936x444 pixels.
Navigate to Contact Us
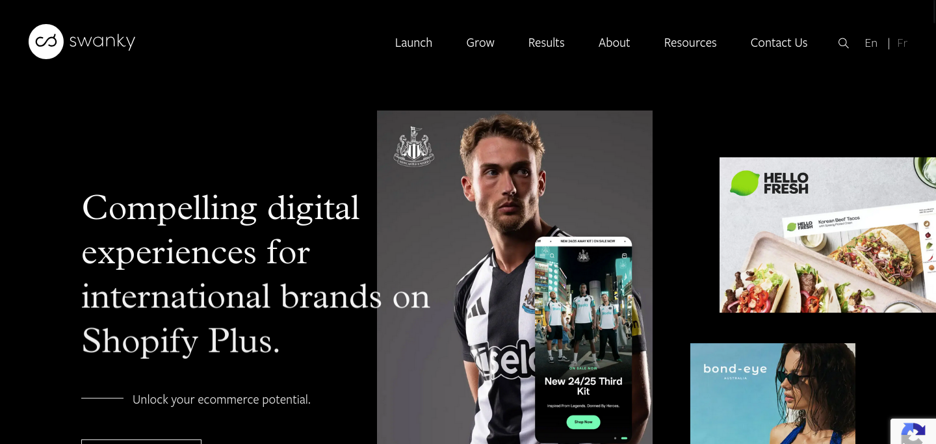click(779, 43)
